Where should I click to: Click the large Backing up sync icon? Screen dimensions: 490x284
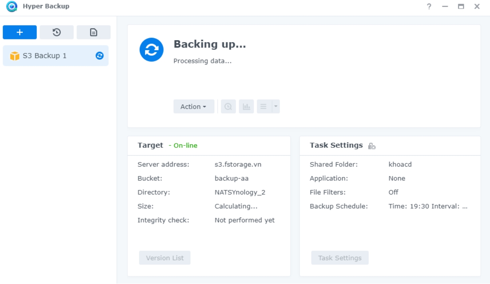coord(151,50)
